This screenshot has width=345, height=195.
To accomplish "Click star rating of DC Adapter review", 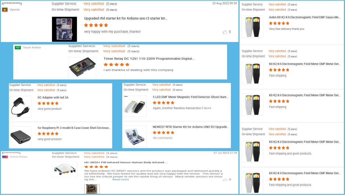I will coord(48,103).
